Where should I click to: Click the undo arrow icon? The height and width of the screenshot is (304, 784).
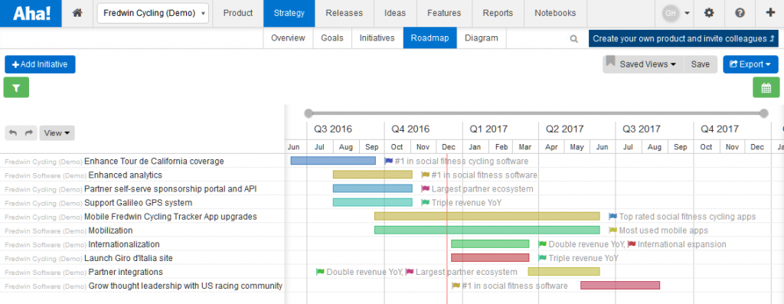(13, 133)
